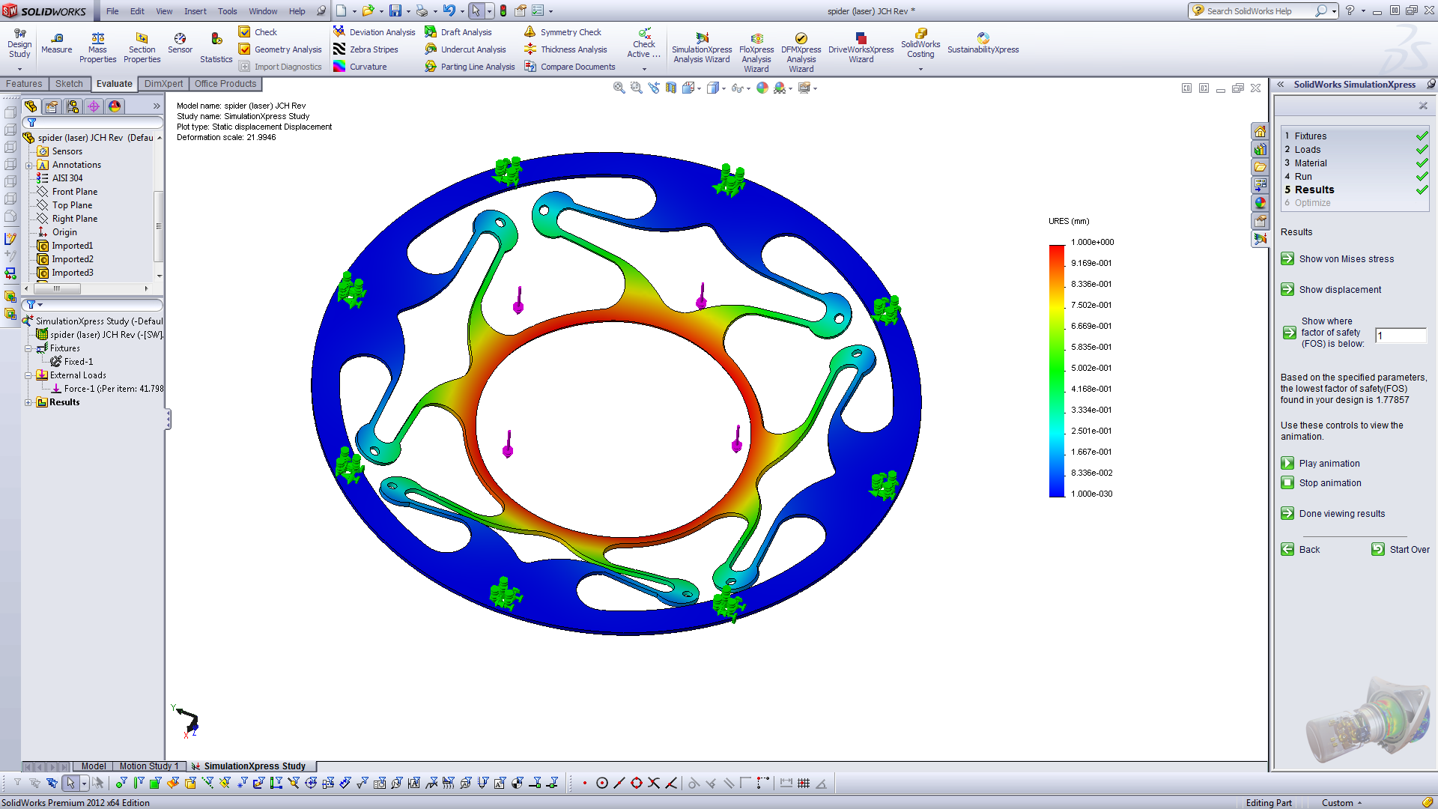Collapse the Fixtures tree node
Viewport: 1438px width, 809px height.
click(28, 348)
